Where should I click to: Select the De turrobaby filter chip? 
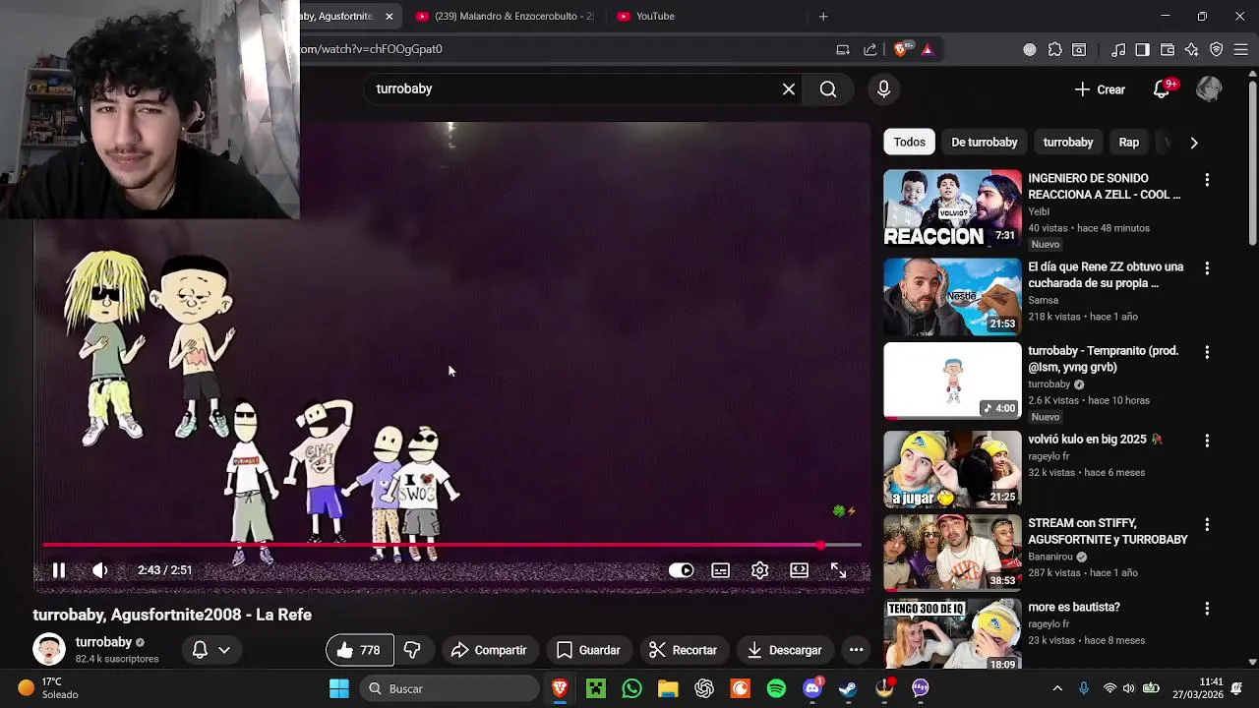click(984, 143)
